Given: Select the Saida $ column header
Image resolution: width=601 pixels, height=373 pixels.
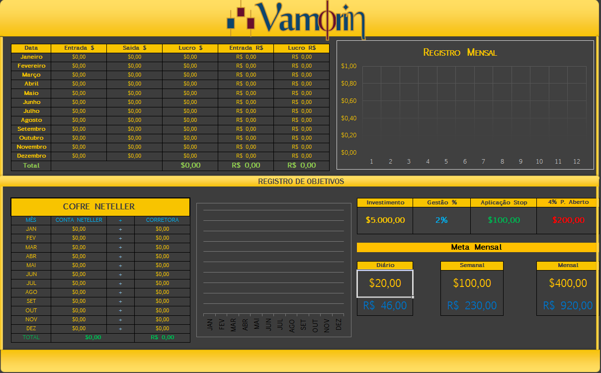Looking at the screenshot, I should [x=135, y=48].
